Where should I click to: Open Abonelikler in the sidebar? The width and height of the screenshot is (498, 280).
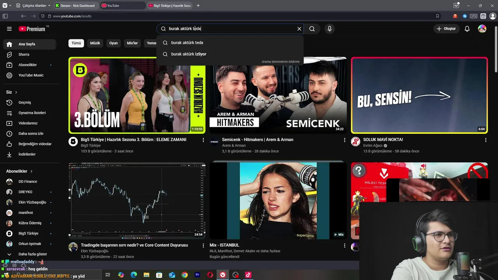click(30, 65)
